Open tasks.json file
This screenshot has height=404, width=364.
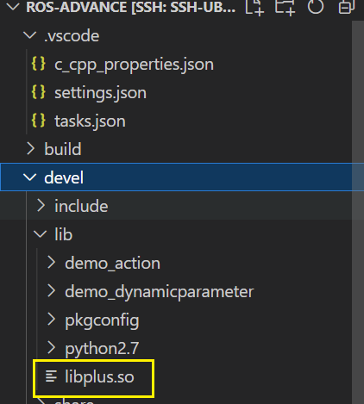coord(90,121)
